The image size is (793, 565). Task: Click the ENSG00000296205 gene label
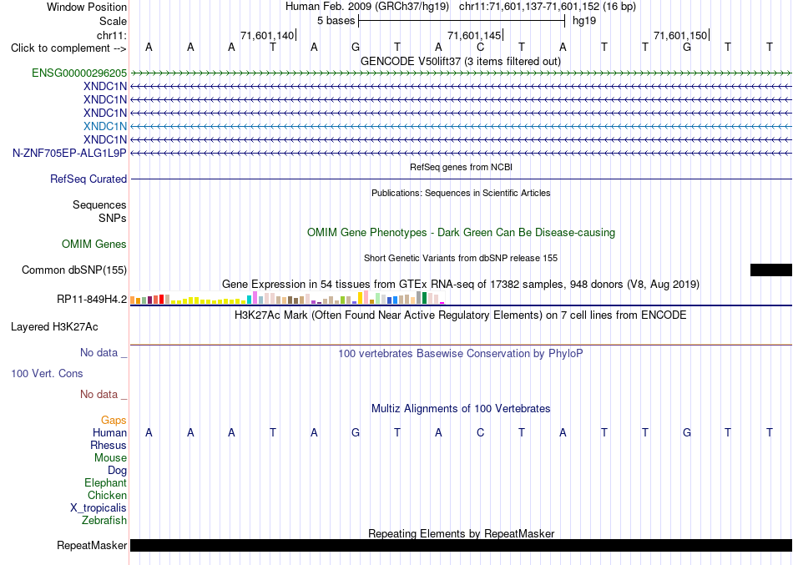(79, 73)
